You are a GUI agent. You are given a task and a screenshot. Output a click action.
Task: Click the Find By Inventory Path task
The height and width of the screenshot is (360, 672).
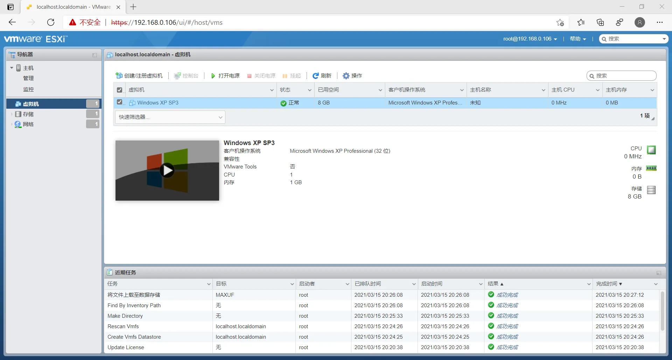pos(134,305)
